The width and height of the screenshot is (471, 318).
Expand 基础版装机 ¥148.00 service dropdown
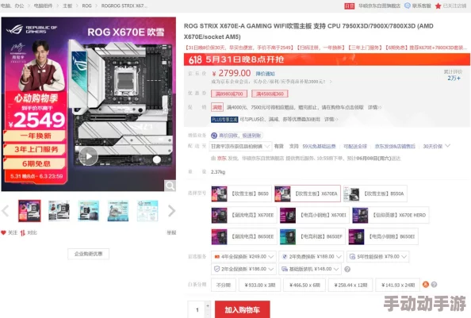(310, 269)
